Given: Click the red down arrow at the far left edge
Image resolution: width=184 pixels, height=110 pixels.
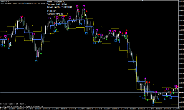Looking at the screenshot, I should pyautogui.click(x=1, y=37).
